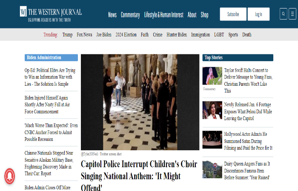Viewport: 298px width, 191px height.
Task: Click the Subscribe button
Action: coord(233,14)
